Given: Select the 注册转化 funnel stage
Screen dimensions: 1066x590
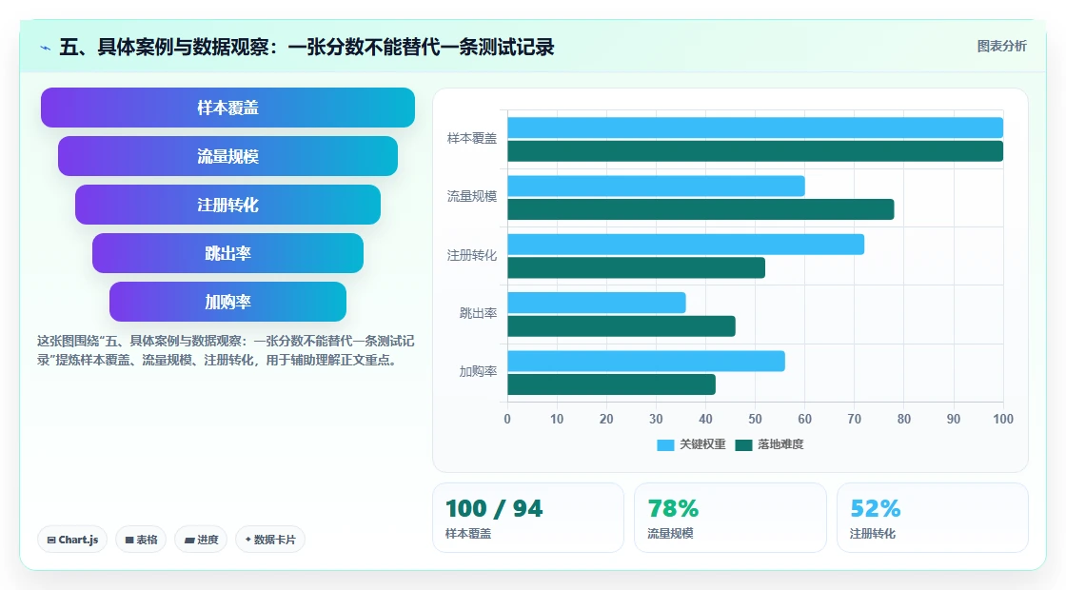Looking at the screenshot, I should point(227,205).
